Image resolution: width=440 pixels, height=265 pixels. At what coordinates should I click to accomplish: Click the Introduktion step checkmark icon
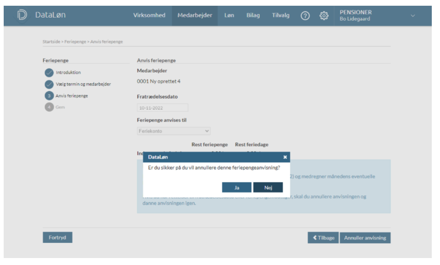49,73
